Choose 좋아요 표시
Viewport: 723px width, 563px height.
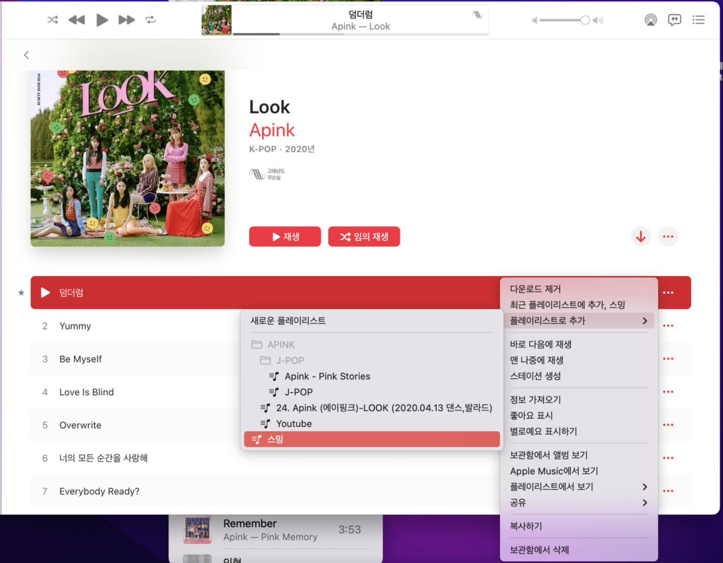pyautogui.click(x=579, y=416)
